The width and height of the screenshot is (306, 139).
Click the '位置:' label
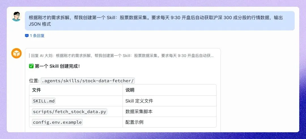[x=34, y=81]
